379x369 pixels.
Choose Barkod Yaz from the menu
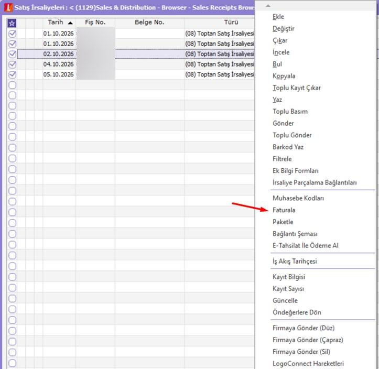click(288, 147)
